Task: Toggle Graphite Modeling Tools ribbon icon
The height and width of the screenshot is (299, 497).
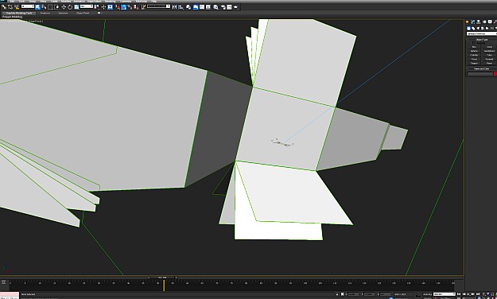Action: (x=196, y=7)
